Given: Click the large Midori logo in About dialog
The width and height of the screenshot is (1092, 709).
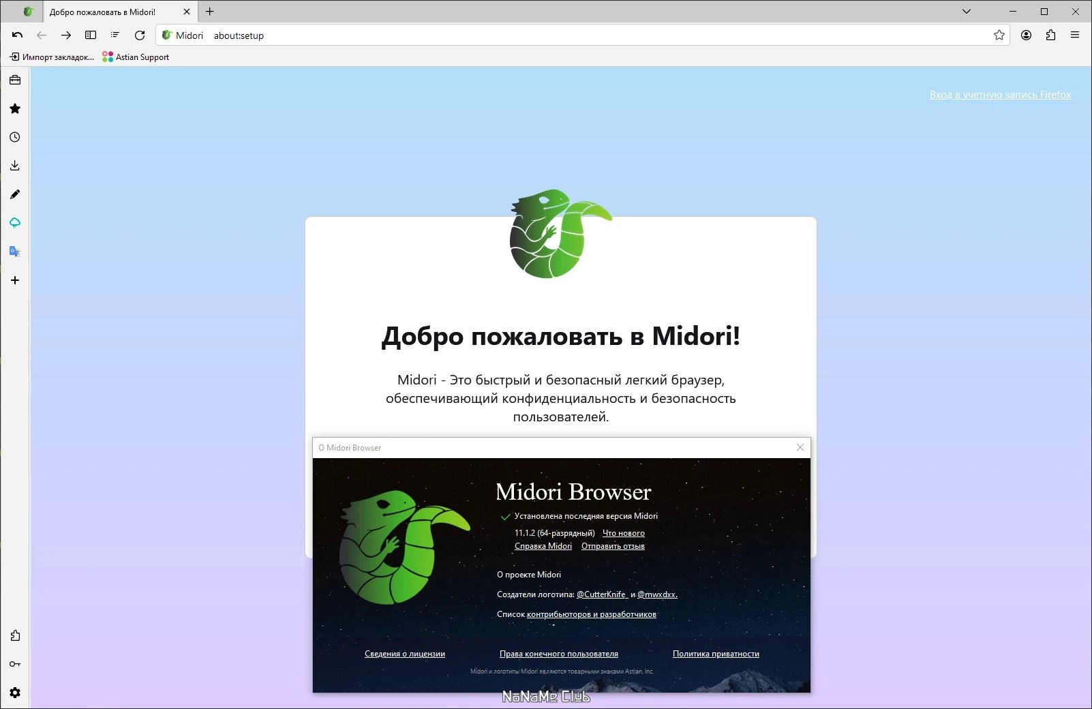Looking at the screenshot, I should pyautogui.click(x=404, y=547).
